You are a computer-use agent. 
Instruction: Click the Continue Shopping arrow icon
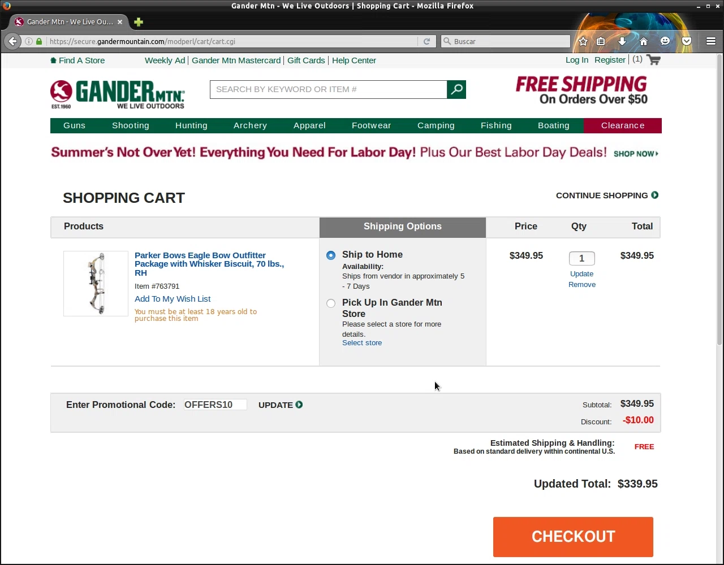coord(655,195)
